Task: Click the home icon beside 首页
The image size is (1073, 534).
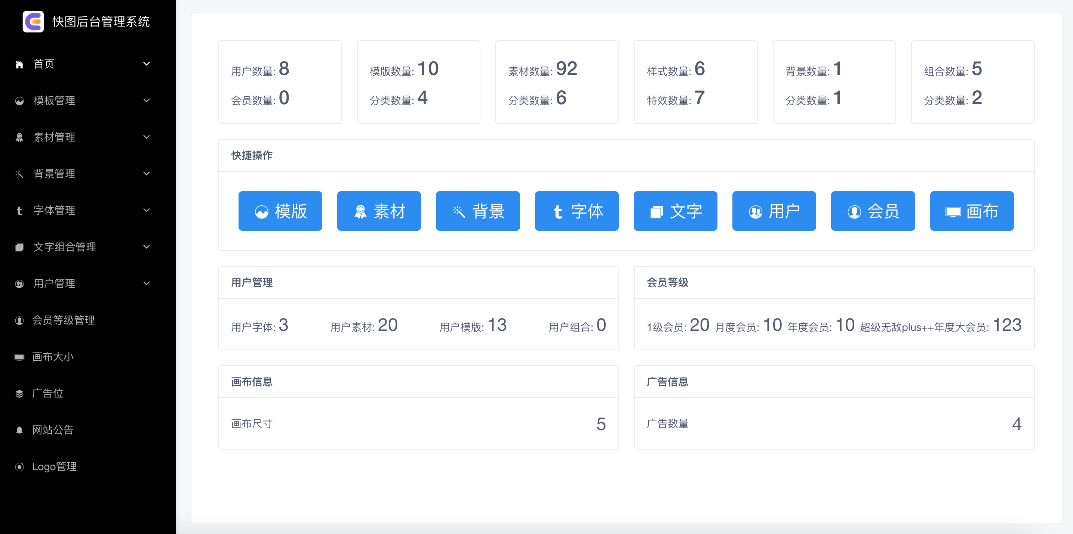Action: pyautogui.click(x=19, y=65)
